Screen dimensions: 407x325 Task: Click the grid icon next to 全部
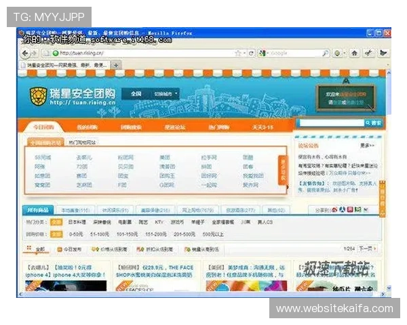(x=29, y=248)
